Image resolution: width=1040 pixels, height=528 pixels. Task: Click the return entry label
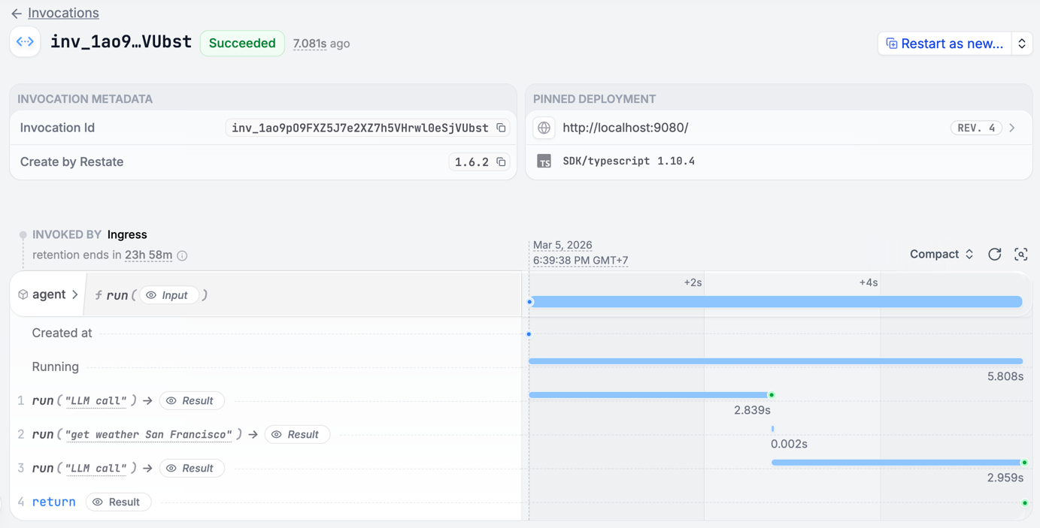click(x=53, y=502)
